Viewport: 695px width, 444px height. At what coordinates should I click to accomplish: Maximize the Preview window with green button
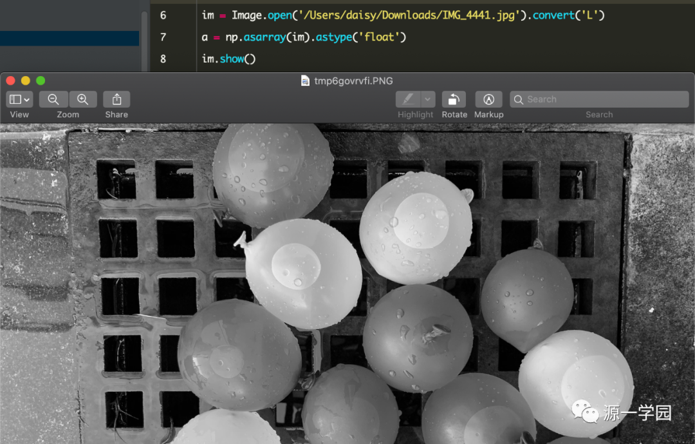pyautogui.click(x=41, y=81)
